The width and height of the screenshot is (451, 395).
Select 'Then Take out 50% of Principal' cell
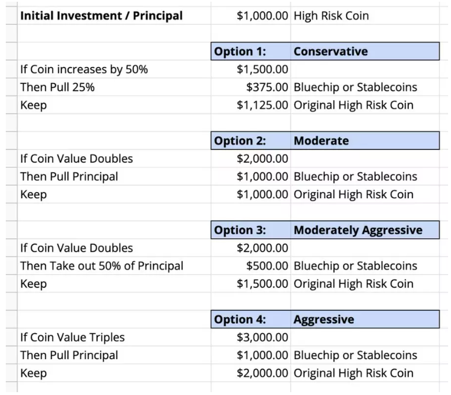[114, 266]
